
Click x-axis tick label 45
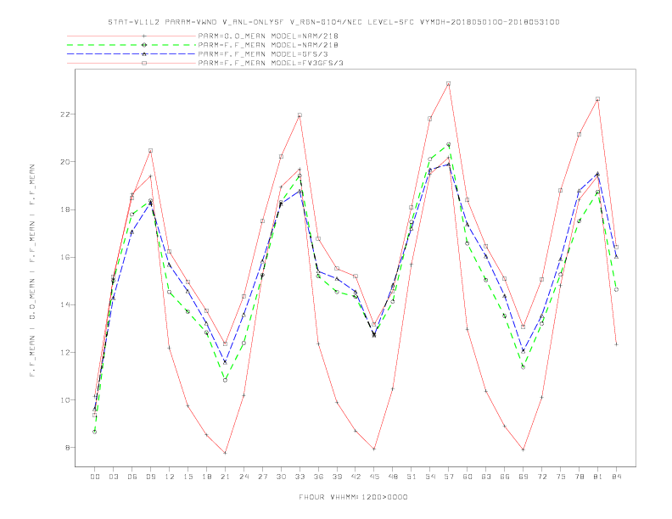tap(374, 477)
